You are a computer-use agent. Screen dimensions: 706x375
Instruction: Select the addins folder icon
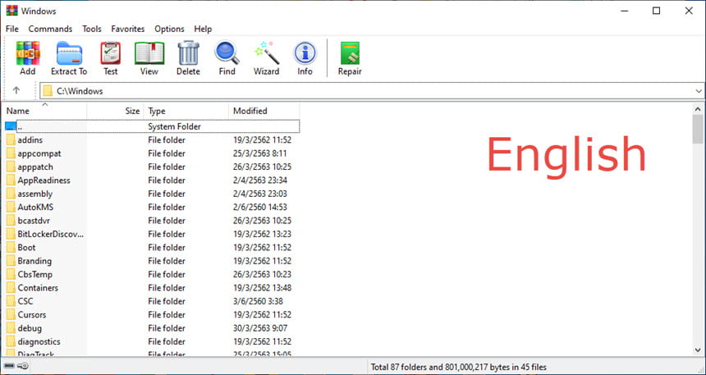[x=11, y=140]
